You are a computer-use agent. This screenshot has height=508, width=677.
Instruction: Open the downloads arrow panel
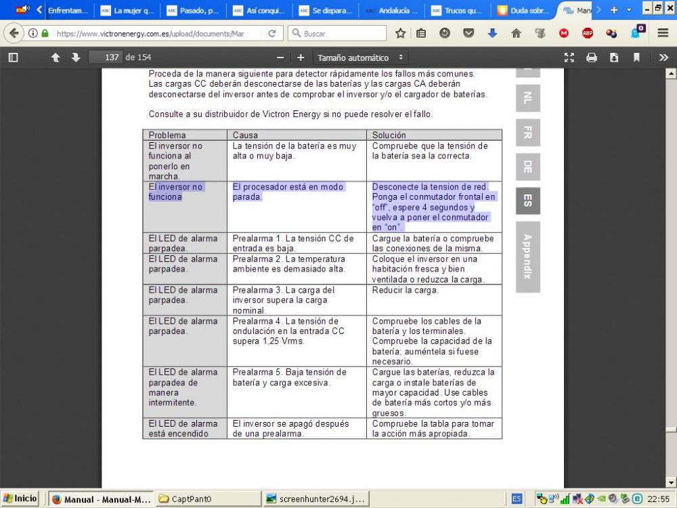click(492, 33)
